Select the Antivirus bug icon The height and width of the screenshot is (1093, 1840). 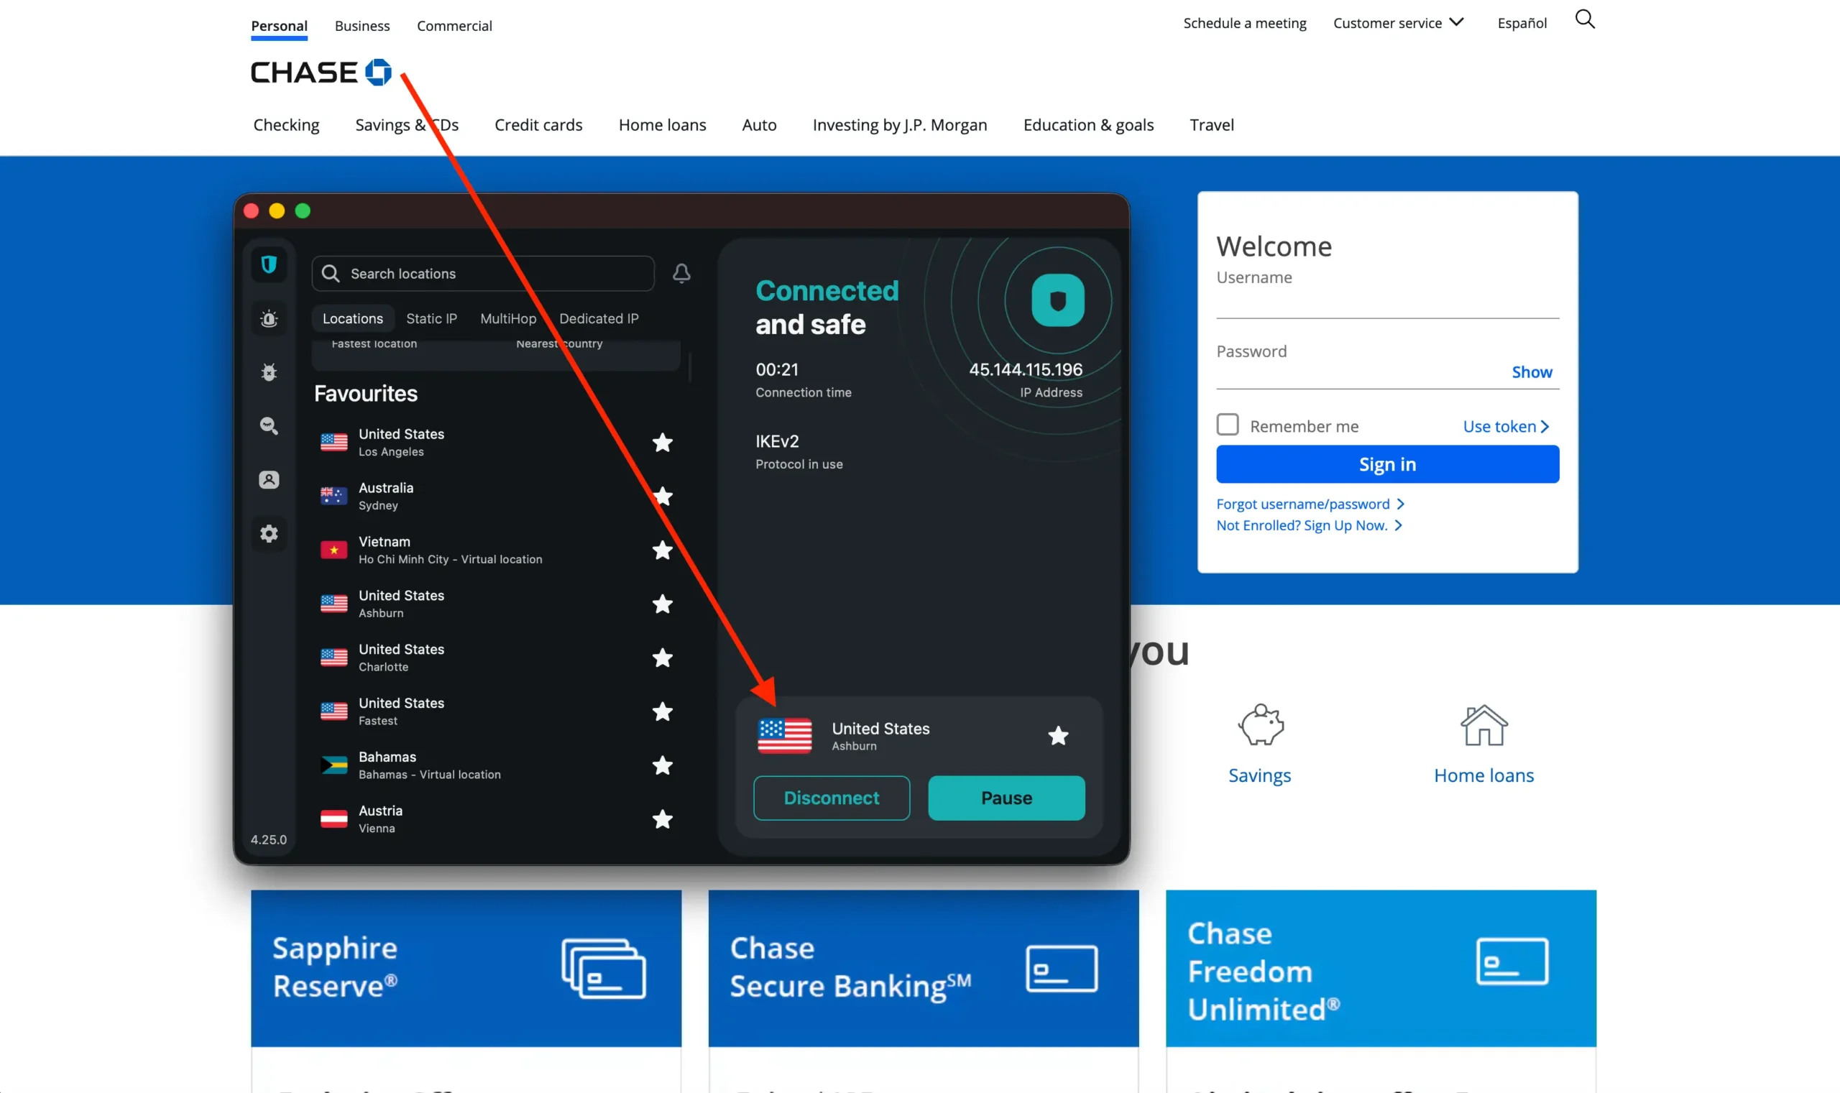tap(270, 372)
